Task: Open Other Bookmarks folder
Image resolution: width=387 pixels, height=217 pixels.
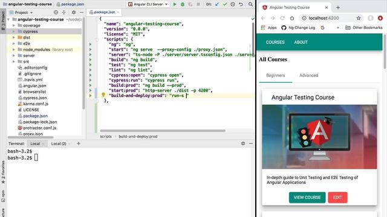Action: pos(364,28)
